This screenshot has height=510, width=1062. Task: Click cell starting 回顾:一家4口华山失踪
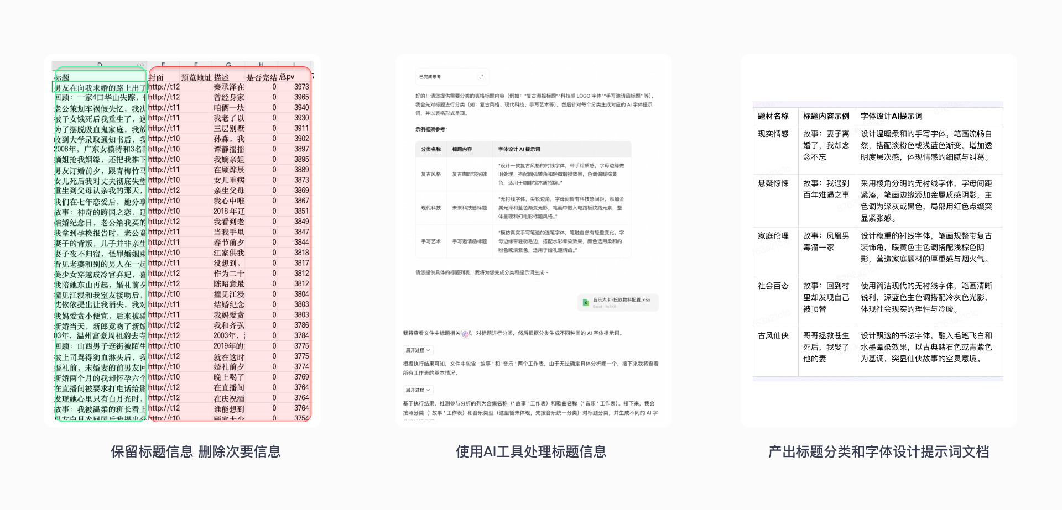pyautogui.click(x=100, y=98)
